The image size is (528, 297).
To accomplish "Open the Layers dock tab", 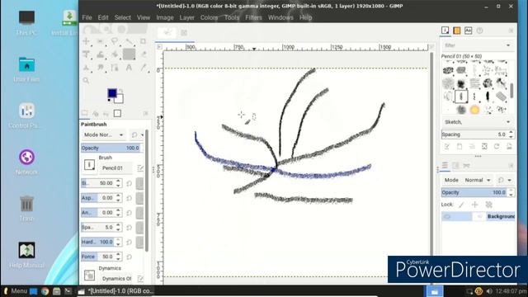I will pos(445,165).
